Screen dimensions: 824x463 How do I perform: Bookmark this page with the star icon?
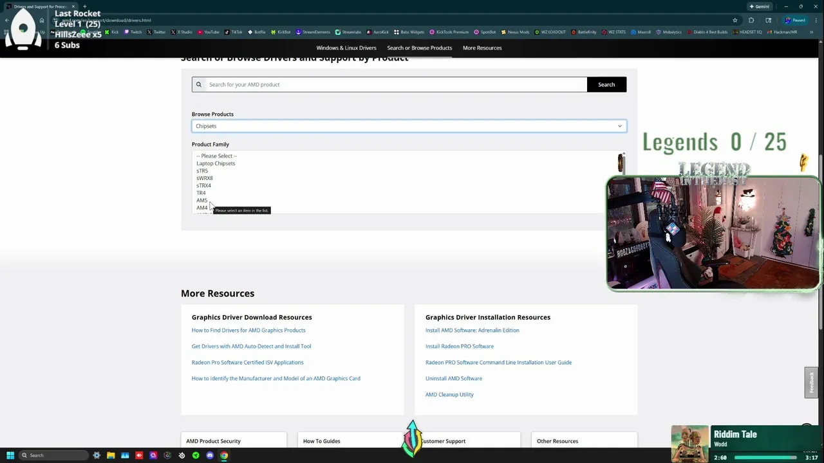point(735,20)
